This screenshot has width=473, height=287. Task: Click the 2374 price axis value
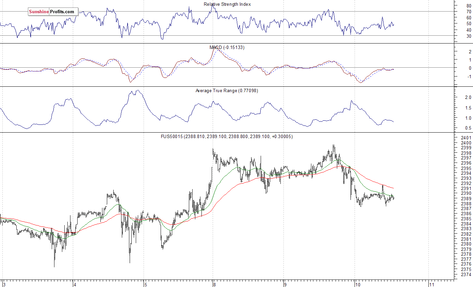[467, 274]
